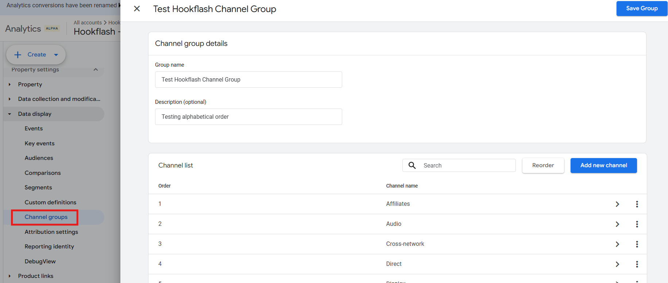
Task: Close the Test Hookflash Channel Group panel
Action: 137,9
